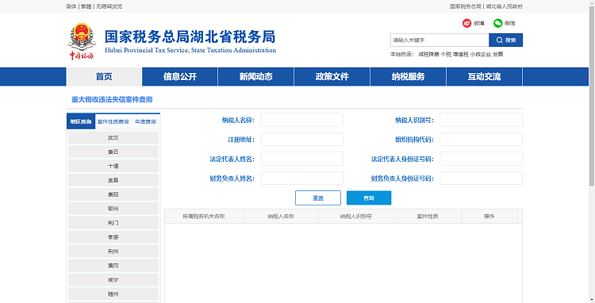Visit the 国家税务总局 link
Screen dimensions: 595x303
[466, 6]
